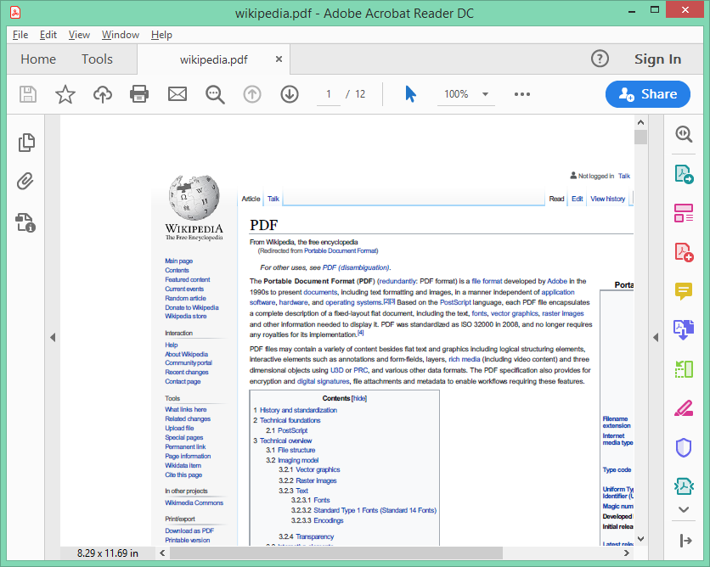
Task: Open the Combine Files tool
Action: [684, 329]
